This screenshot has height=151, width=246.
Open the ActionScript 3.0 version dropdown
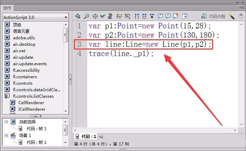click(36, 17)
